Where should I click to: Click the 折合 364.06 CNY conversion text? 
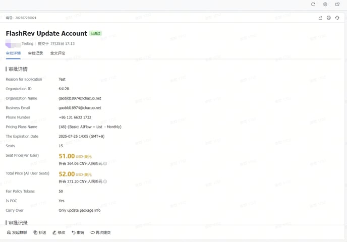[x=80, y=163]
